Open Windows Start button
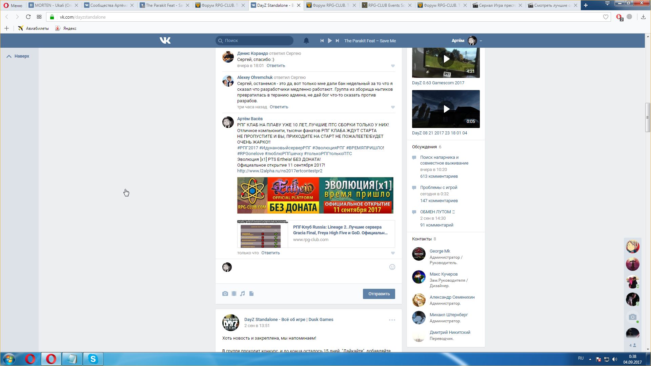This screenshot has height=366, width=651. click(x=9, y=359)
